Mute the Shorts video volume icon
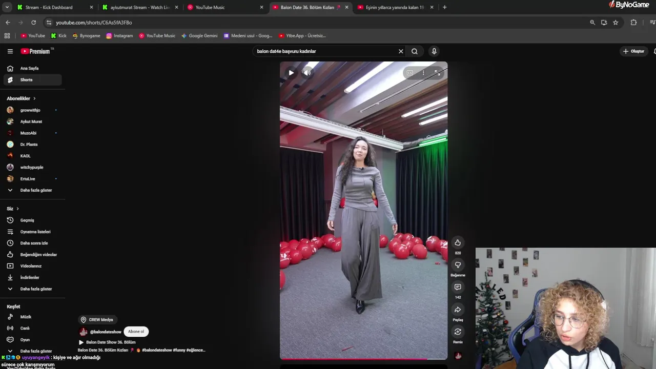 coord(307,73)
